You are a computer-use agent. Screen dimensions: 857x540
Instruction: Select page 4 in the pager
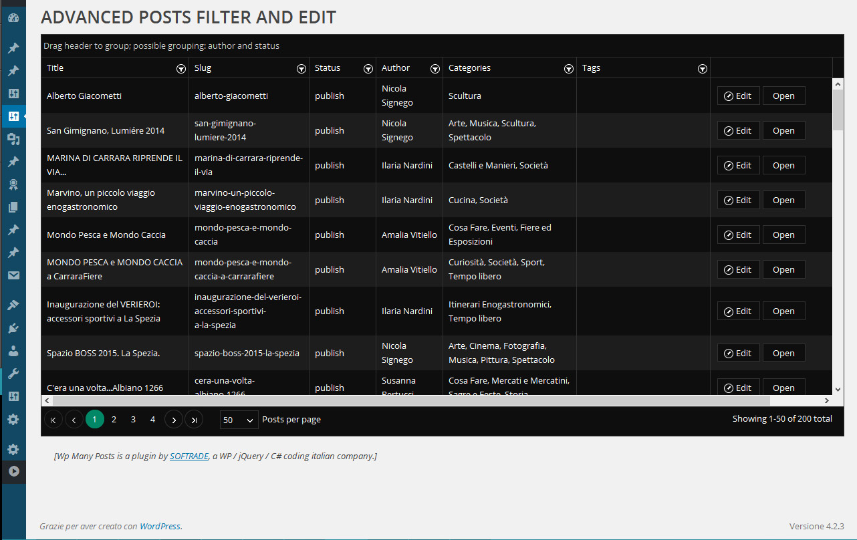click(153, 420)
